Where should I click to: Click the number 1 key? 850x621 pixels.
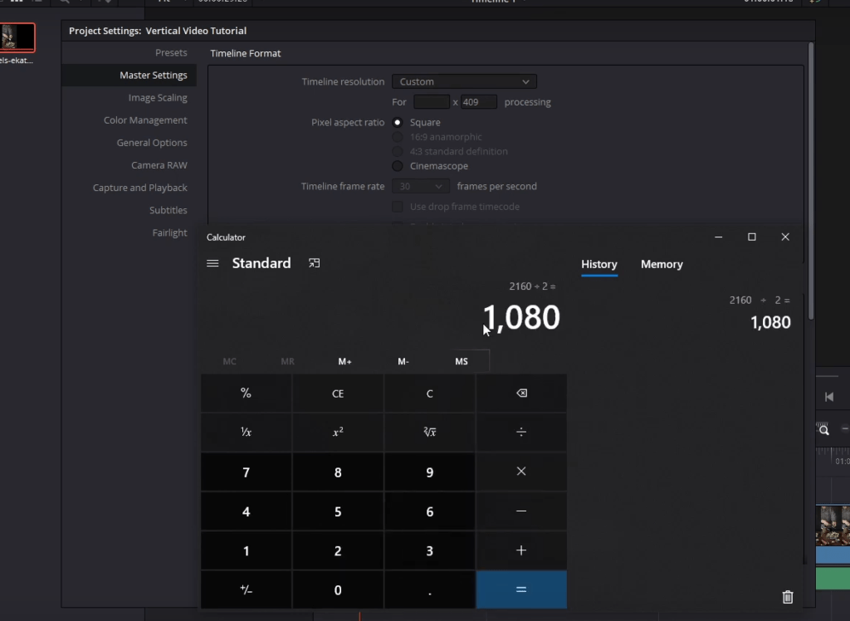[x=246, y=550]
